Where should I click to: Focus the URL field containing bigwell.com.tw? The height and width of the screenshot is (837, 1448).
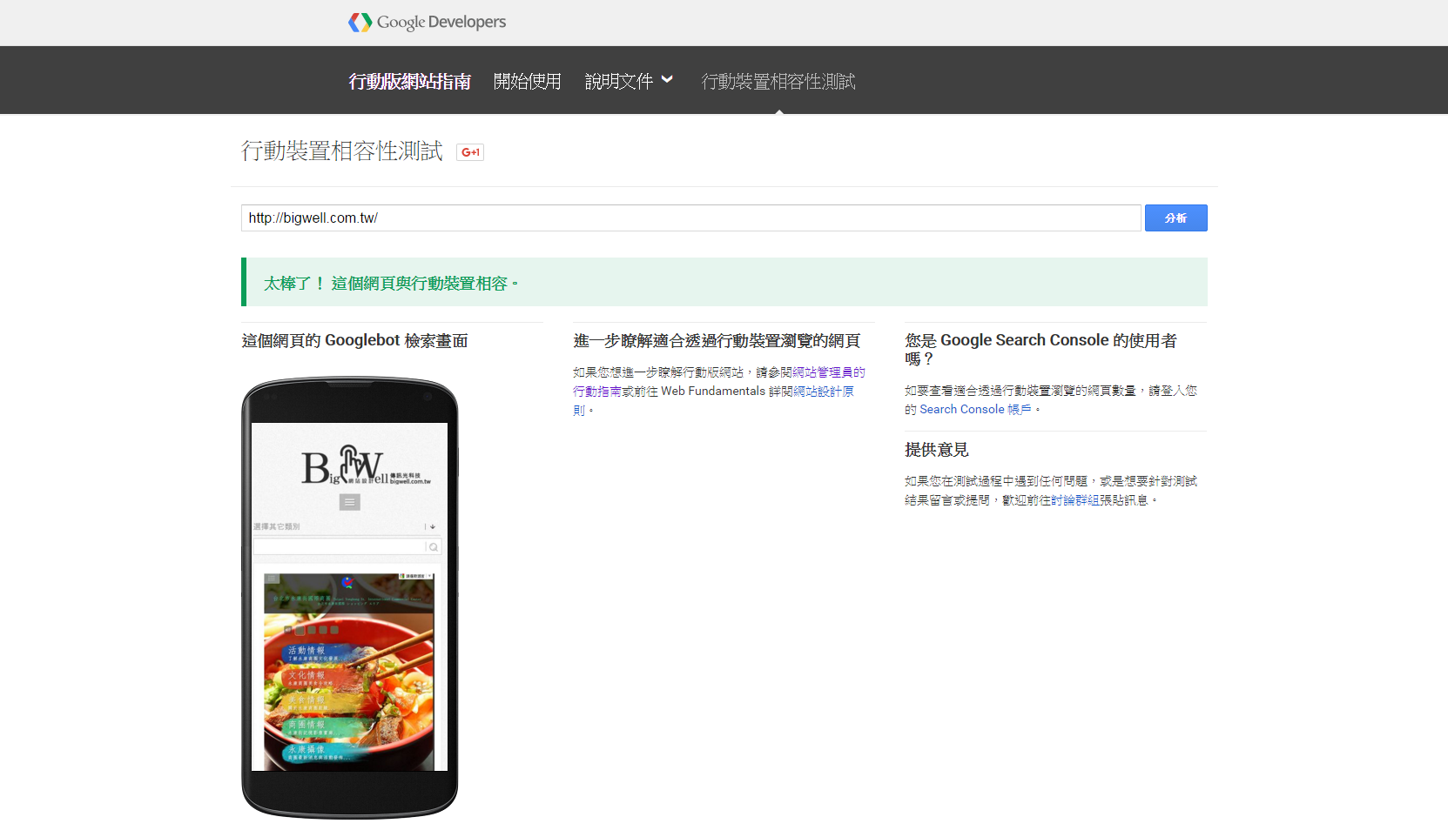pyautogui.click(x=690, y=218)
